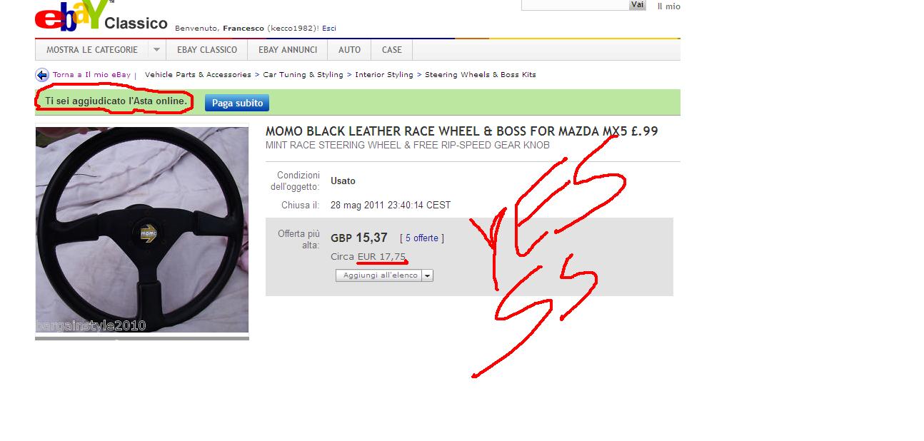Click the Vehicle Parts & Accessories breadcrumb
Screen dimensions: 924x441
point(198,75)
